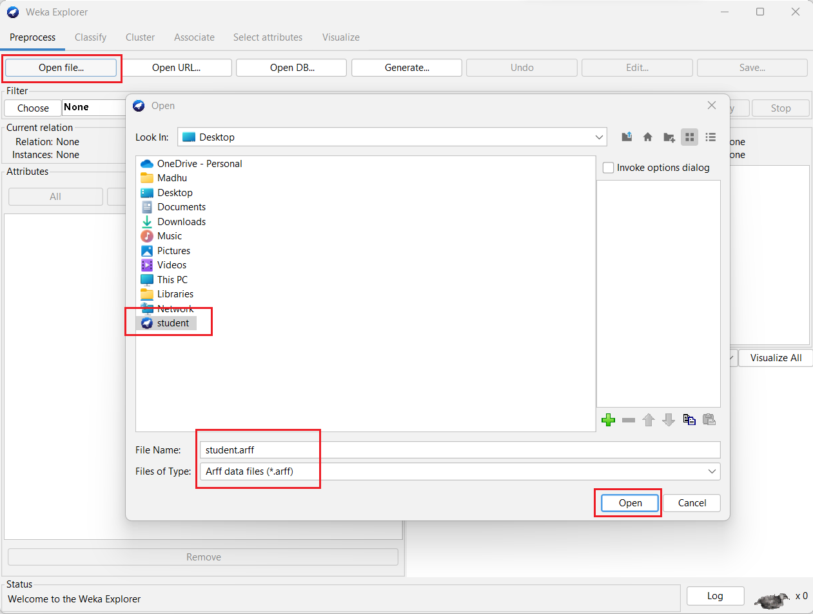Viewport: 813px width, 614px height.
Task: Select the Videos folder
Action: [163, 265]
